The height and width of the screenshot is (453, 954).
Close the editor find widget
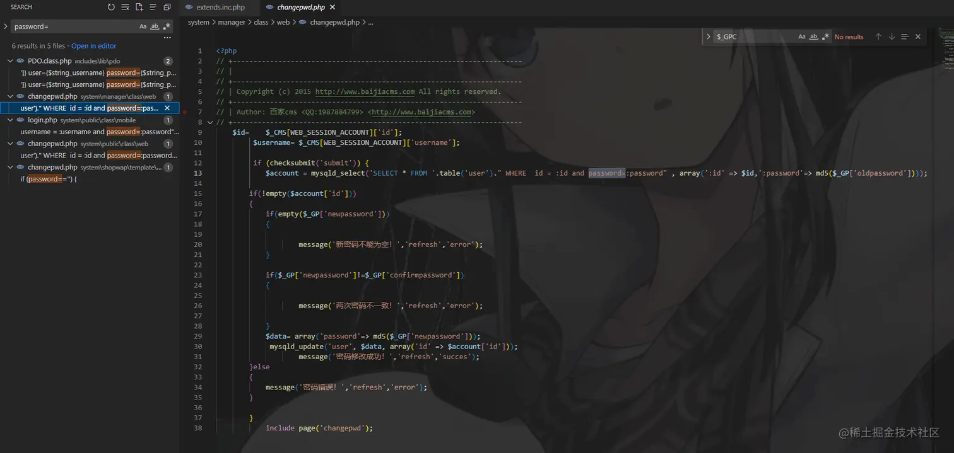point(918,37)
